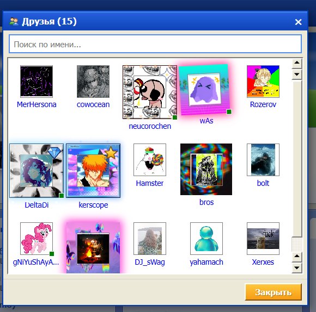Click the DeltaDi name link

click(x=37, y=205)
